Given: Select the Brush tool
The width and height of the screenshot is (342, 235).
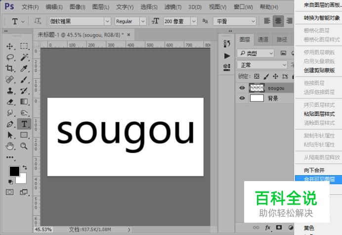Looking at the screenshot, I should coord(24,80).
